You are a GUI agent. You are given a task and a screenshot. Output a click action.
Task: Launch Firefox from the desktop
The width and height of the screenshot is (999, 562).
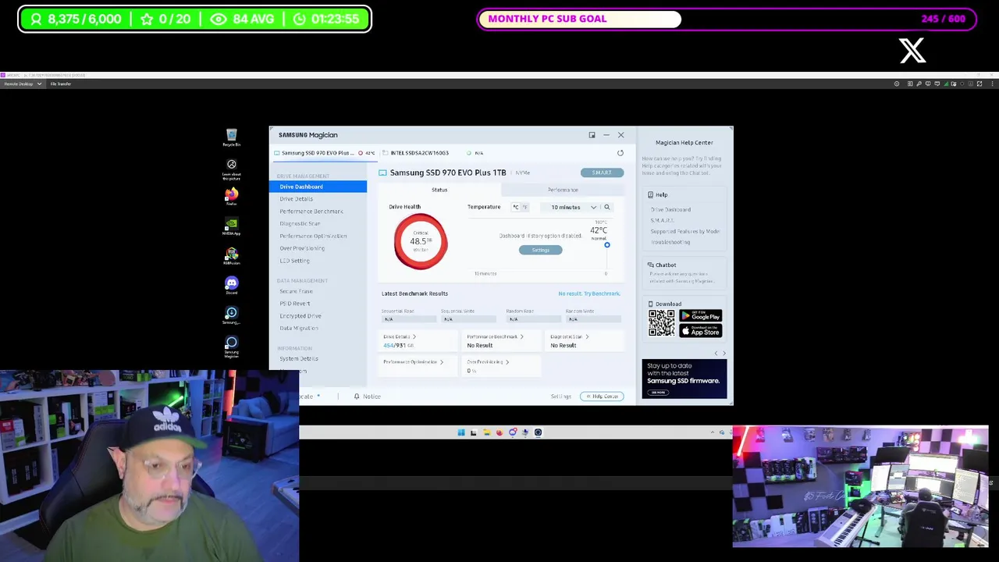[231, 196]
